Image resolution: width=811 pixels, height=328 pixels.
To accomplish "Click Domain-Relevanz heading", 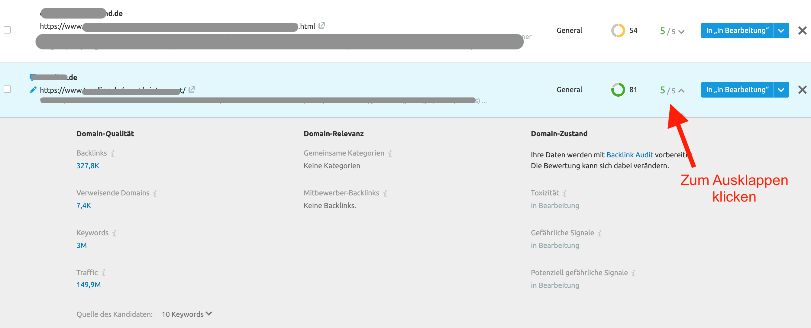I will tap(333, 134).
